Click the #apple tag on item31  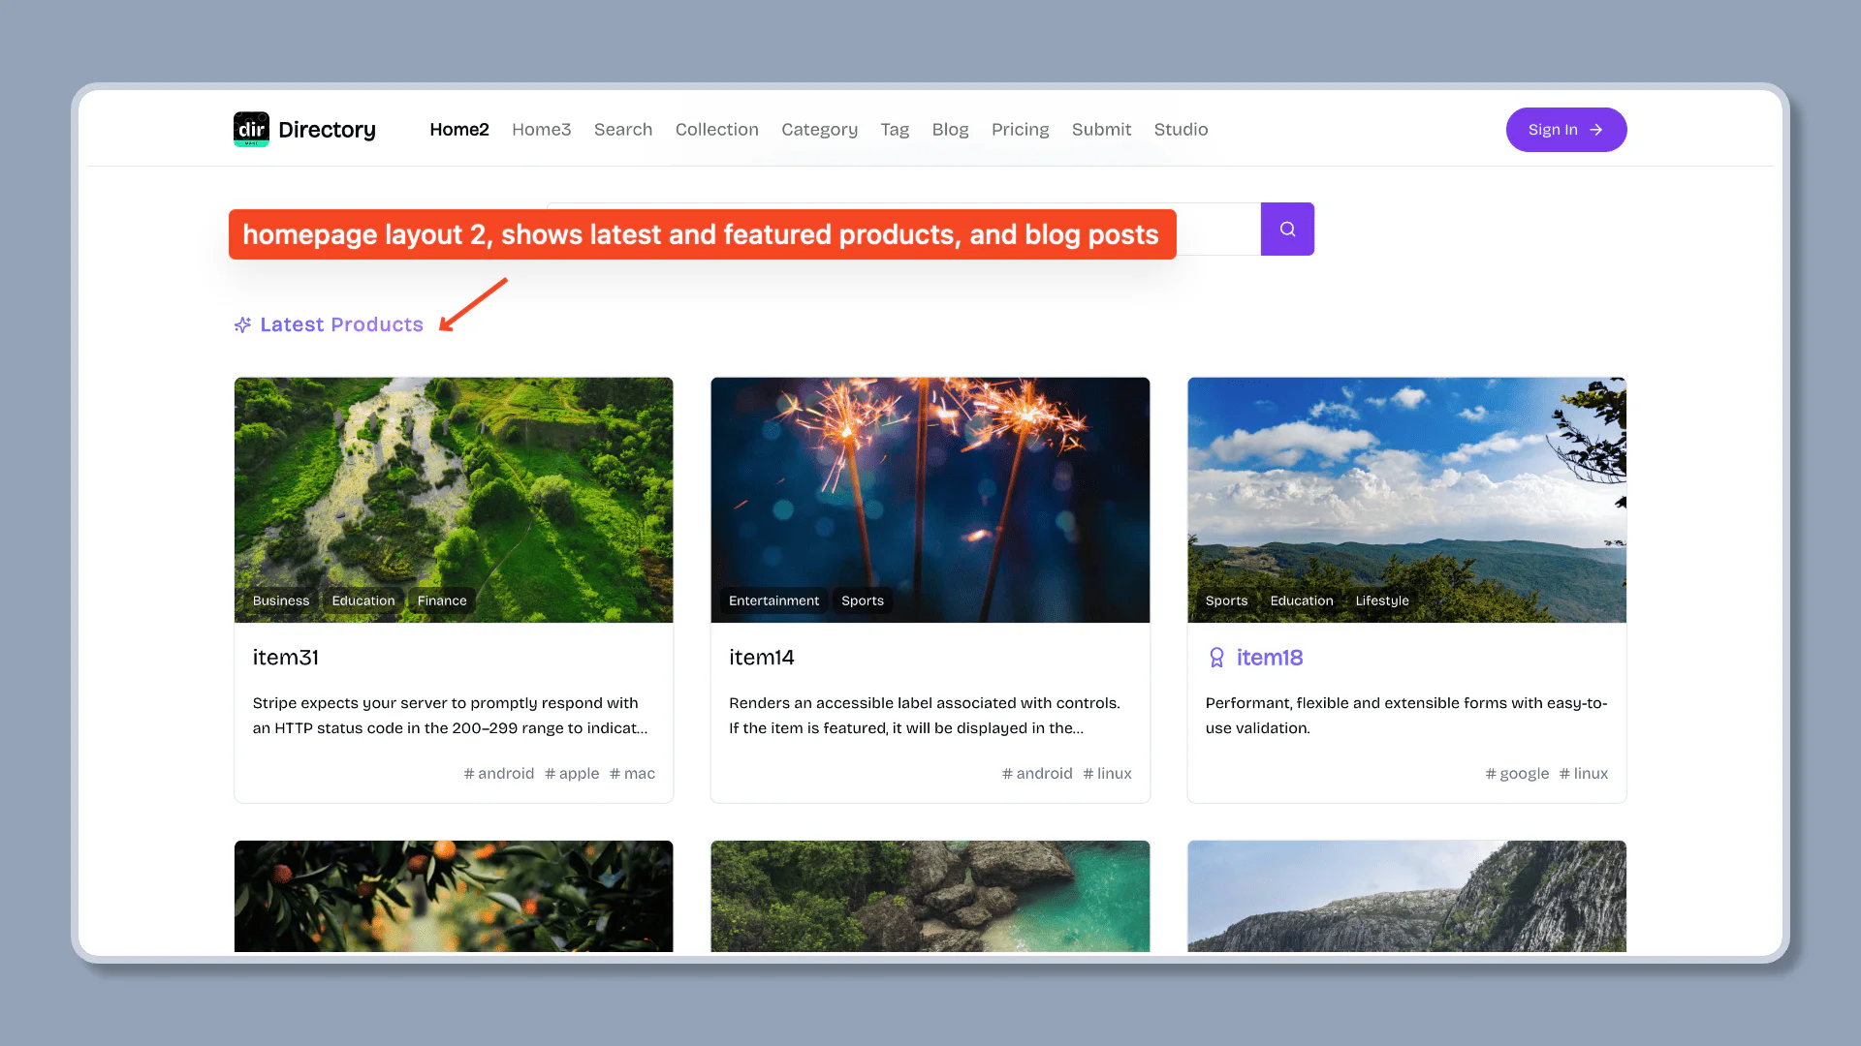(572, 773)
